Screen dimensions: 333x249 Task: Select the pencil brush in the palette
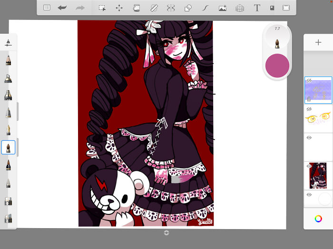coord(8,60)
